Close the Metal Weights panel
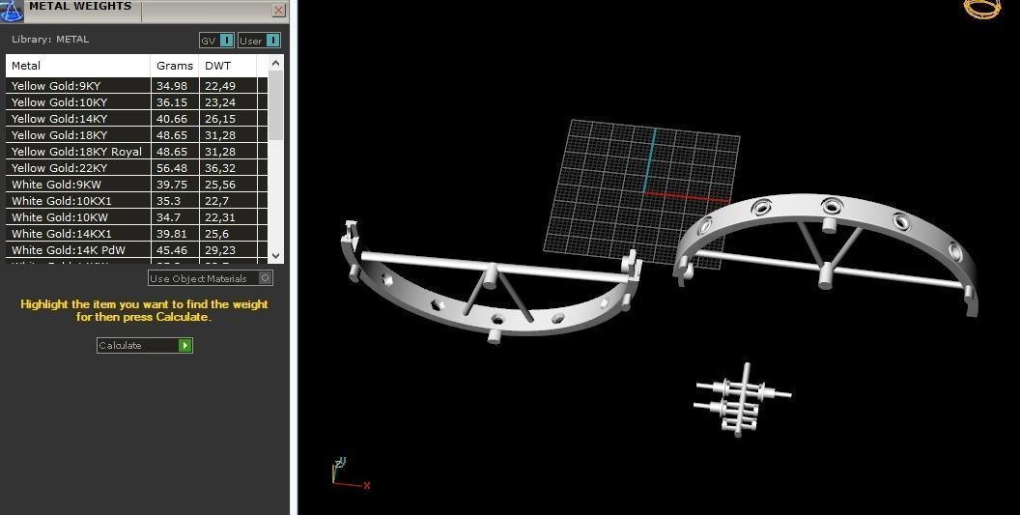The image size is (1020, 515). pos(278,10)
